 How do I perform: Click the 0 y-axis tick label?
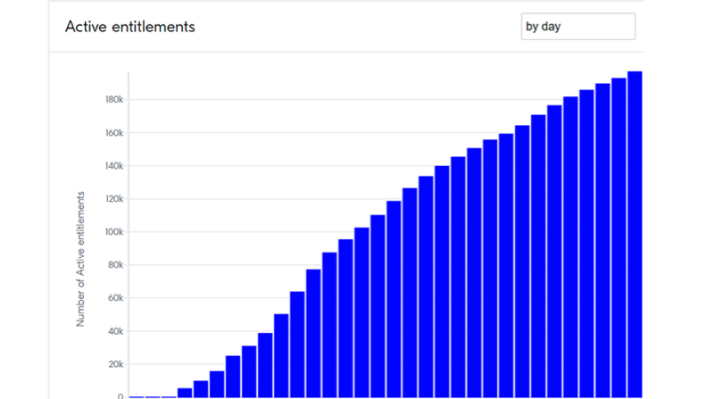pyautogui.click(x=121, y=395)
